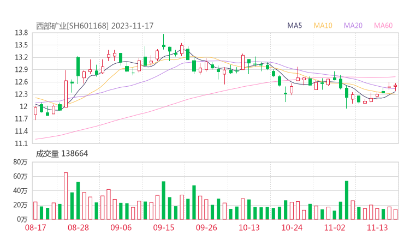Click the 西部矿业[SH601168] chart title

pyautogui.click(x=72, y=26)
